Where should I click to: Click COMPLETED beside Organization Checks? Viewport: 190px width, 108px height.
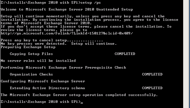(152, 74)
